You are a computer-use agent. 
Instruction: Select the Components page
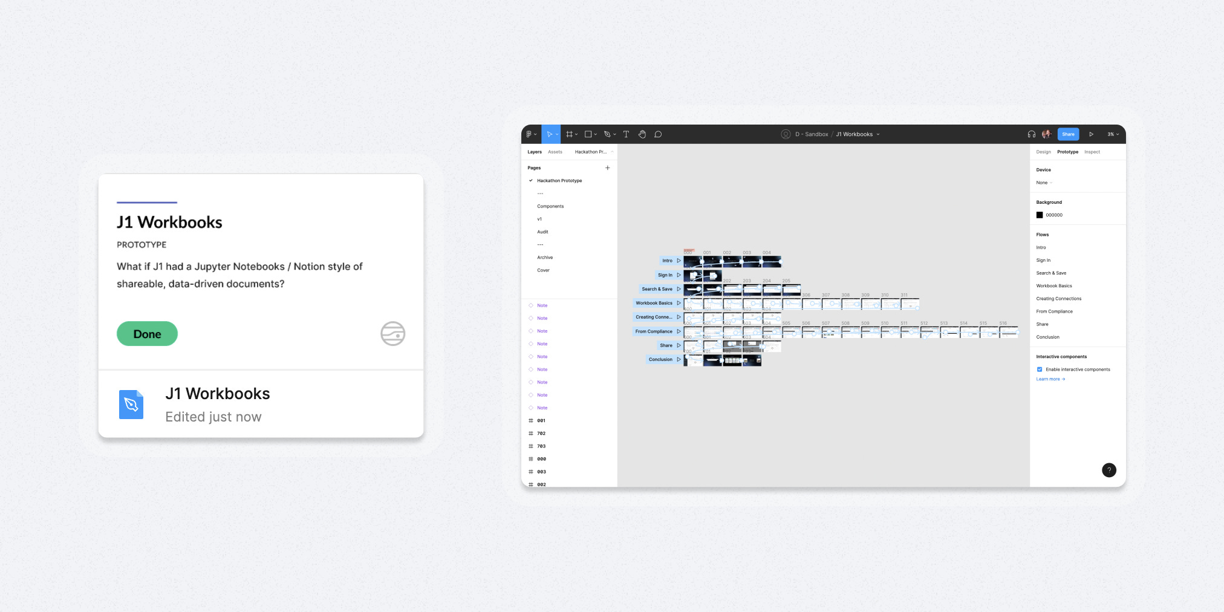550,206
